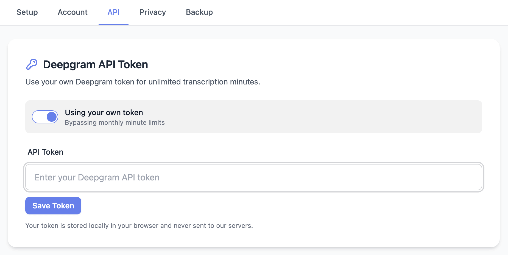Image resolution: width=508 pixels, height=255 pixels.
Task: Click the 'Deepgram API Token' heading
Action: tap(95, 64)
